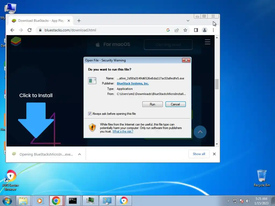Open the Windows Start menu
Screen dimensions: 275x206
pos(7,201)
